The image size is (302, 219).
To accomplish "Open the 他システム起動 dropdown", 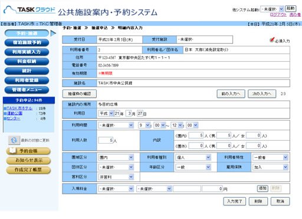I will 272,9.
